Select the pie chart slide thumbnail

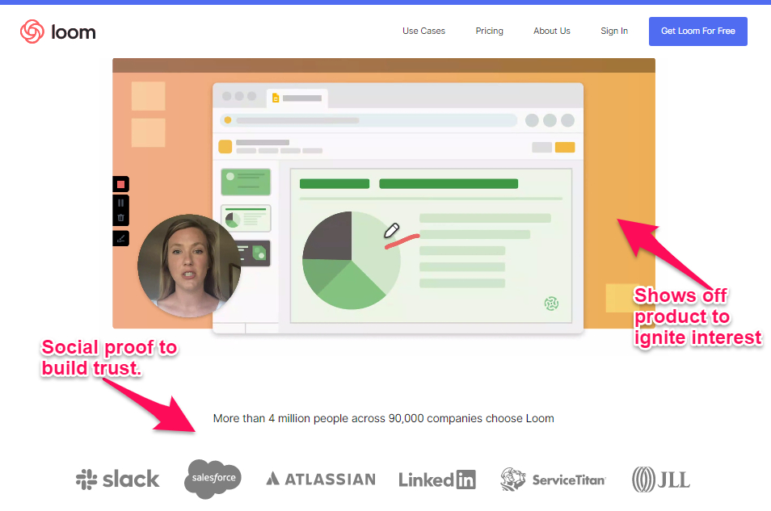click(x=246, y=218)
